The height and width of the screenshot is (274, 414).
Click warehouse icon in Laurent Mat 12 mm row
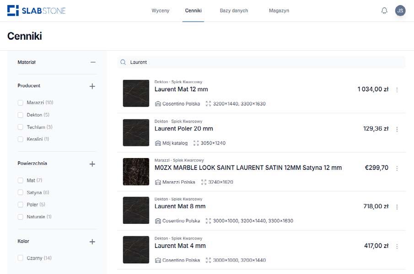tap(158, 104)
